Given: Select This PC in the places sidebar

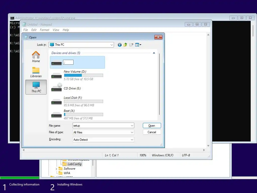Looking at the screenshot, I should coord(36,87).
